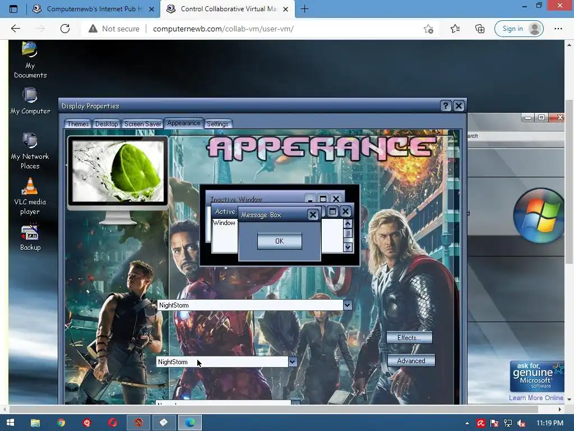Close the Control Collaborative Virtual Machine tab
Viewport: 574px width, 431px height.
[286, 9]
